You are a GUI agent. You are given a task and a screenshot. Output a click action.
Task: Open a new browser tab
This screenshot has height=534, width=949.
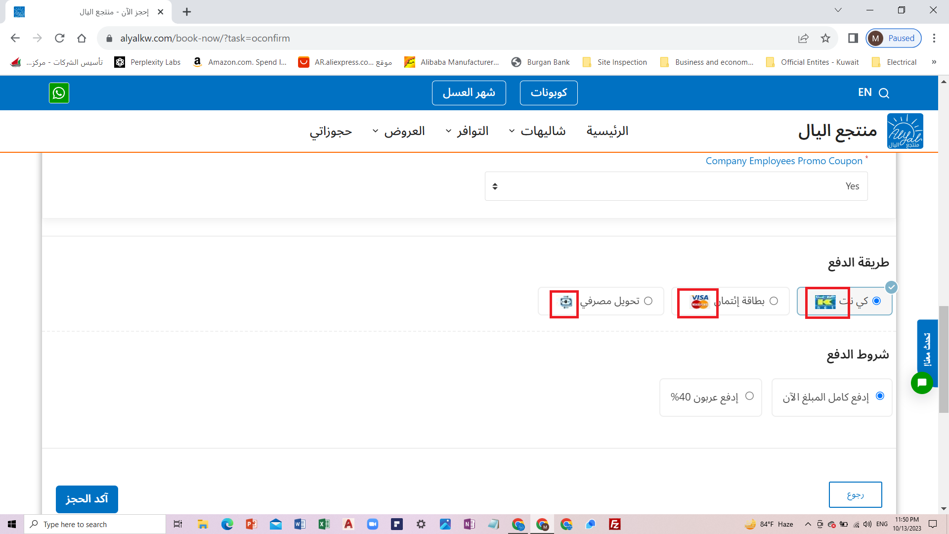click(187, 12)
